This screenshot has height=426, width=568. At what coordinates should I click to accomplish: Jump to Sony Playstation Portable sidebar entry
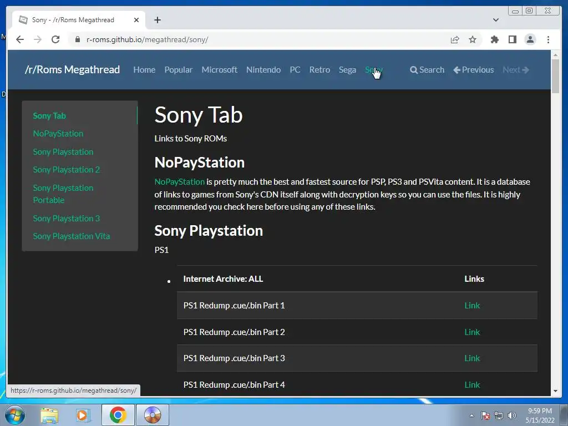pyautogui.click(x=63, y=194)
